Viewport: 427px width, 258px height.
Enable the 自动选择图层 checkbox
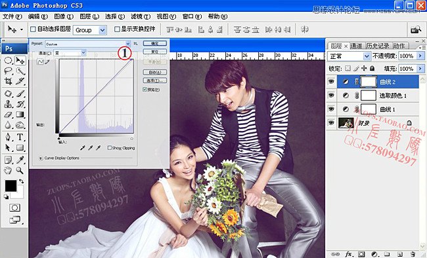coord(33,29)
